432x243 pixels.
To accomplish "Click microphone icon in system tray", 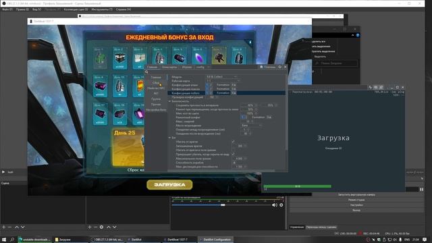I will (x=400, y=240).
